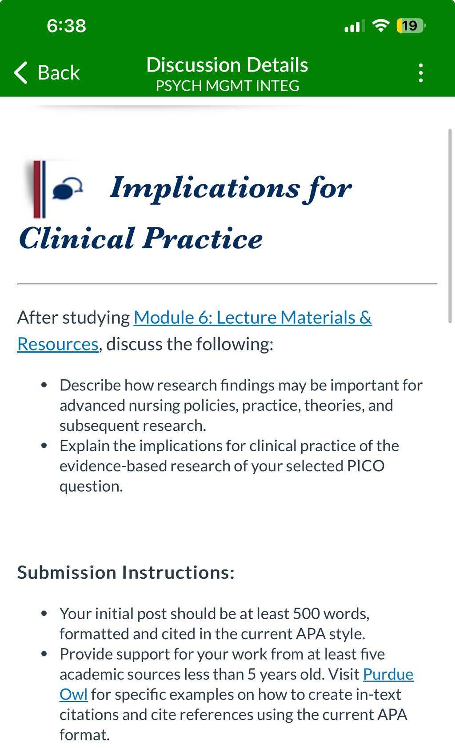Screen dimensions: 455x748
Task: Open the Owl link text
Action: point(73,694)
